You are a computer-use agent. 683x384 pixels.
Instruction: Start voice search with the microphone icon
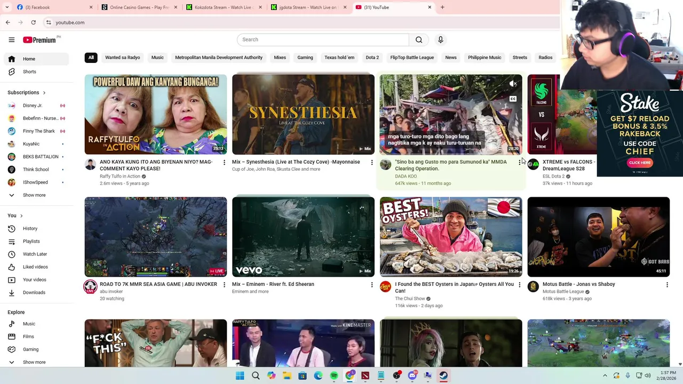440,39
